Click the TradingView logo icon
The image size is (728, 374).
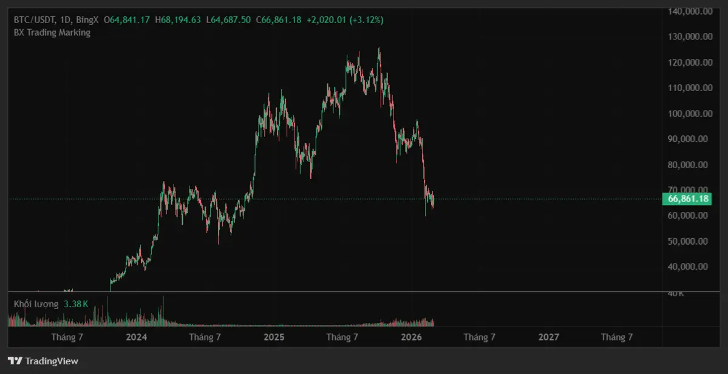click(15, 361)
